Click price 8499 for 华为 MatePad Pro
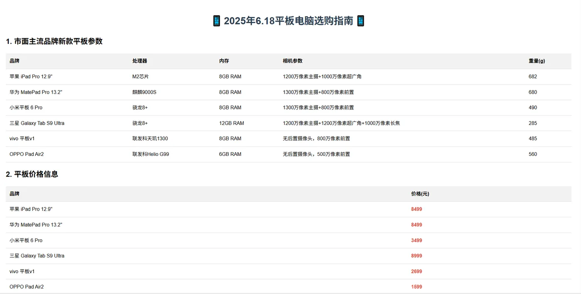Viewport: 581px width, 294px height. point(417,225)
